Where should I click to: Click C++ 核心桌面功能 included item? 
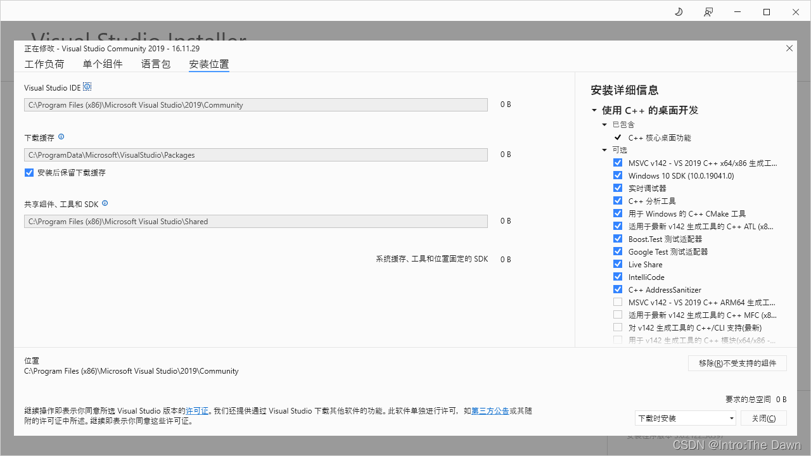660,137
